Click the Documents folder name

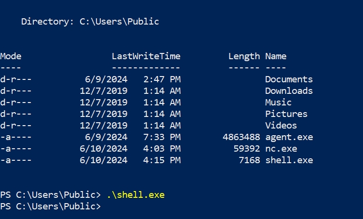click(x=288, y=79)
